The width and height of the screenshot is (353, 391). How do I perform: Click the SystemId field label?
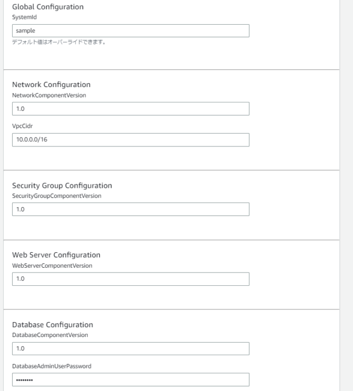coord(24,17)
